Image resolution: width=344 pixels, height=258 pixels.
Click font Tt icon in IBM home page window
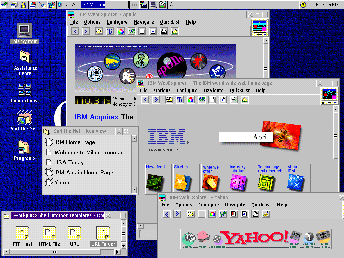pyautogui.click(x=180, y=100)
